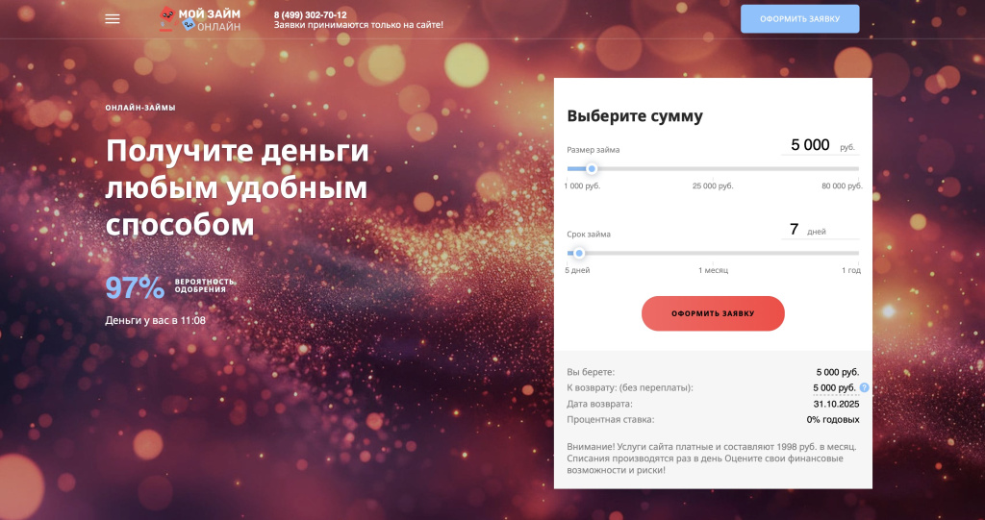Click the 80 000 руб. slider label

(x=842, y=186)
